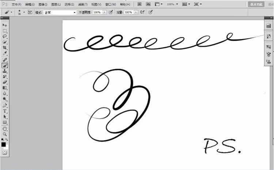Select the Eyedropper tool
This screenshot has height=170, width=274.
tap(4, 53)
